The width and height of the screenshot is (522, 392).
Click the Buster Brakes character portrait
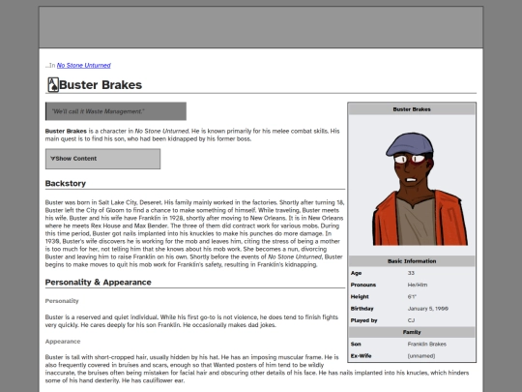[x=420, y=189]
